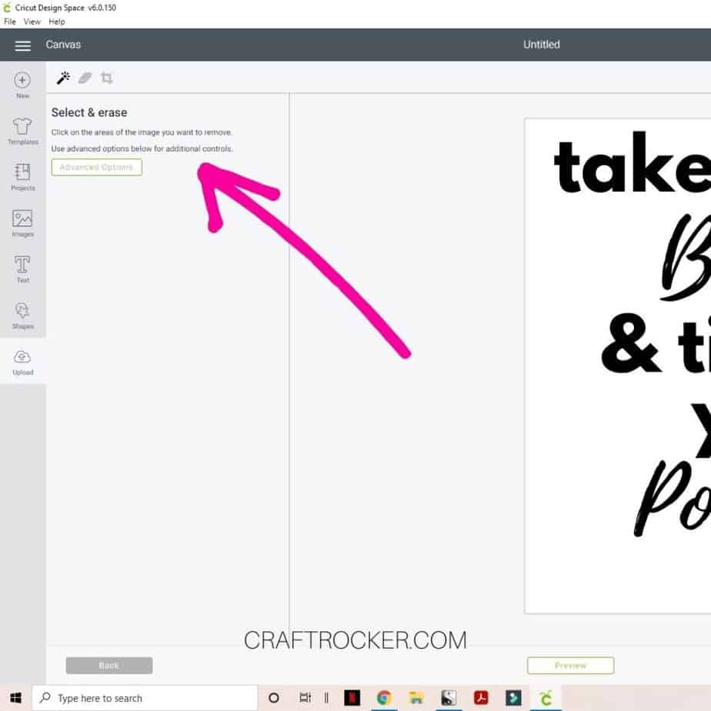Open the Projects notebook icon
Viewport: 711px width, 711px height.
(22, 172)
